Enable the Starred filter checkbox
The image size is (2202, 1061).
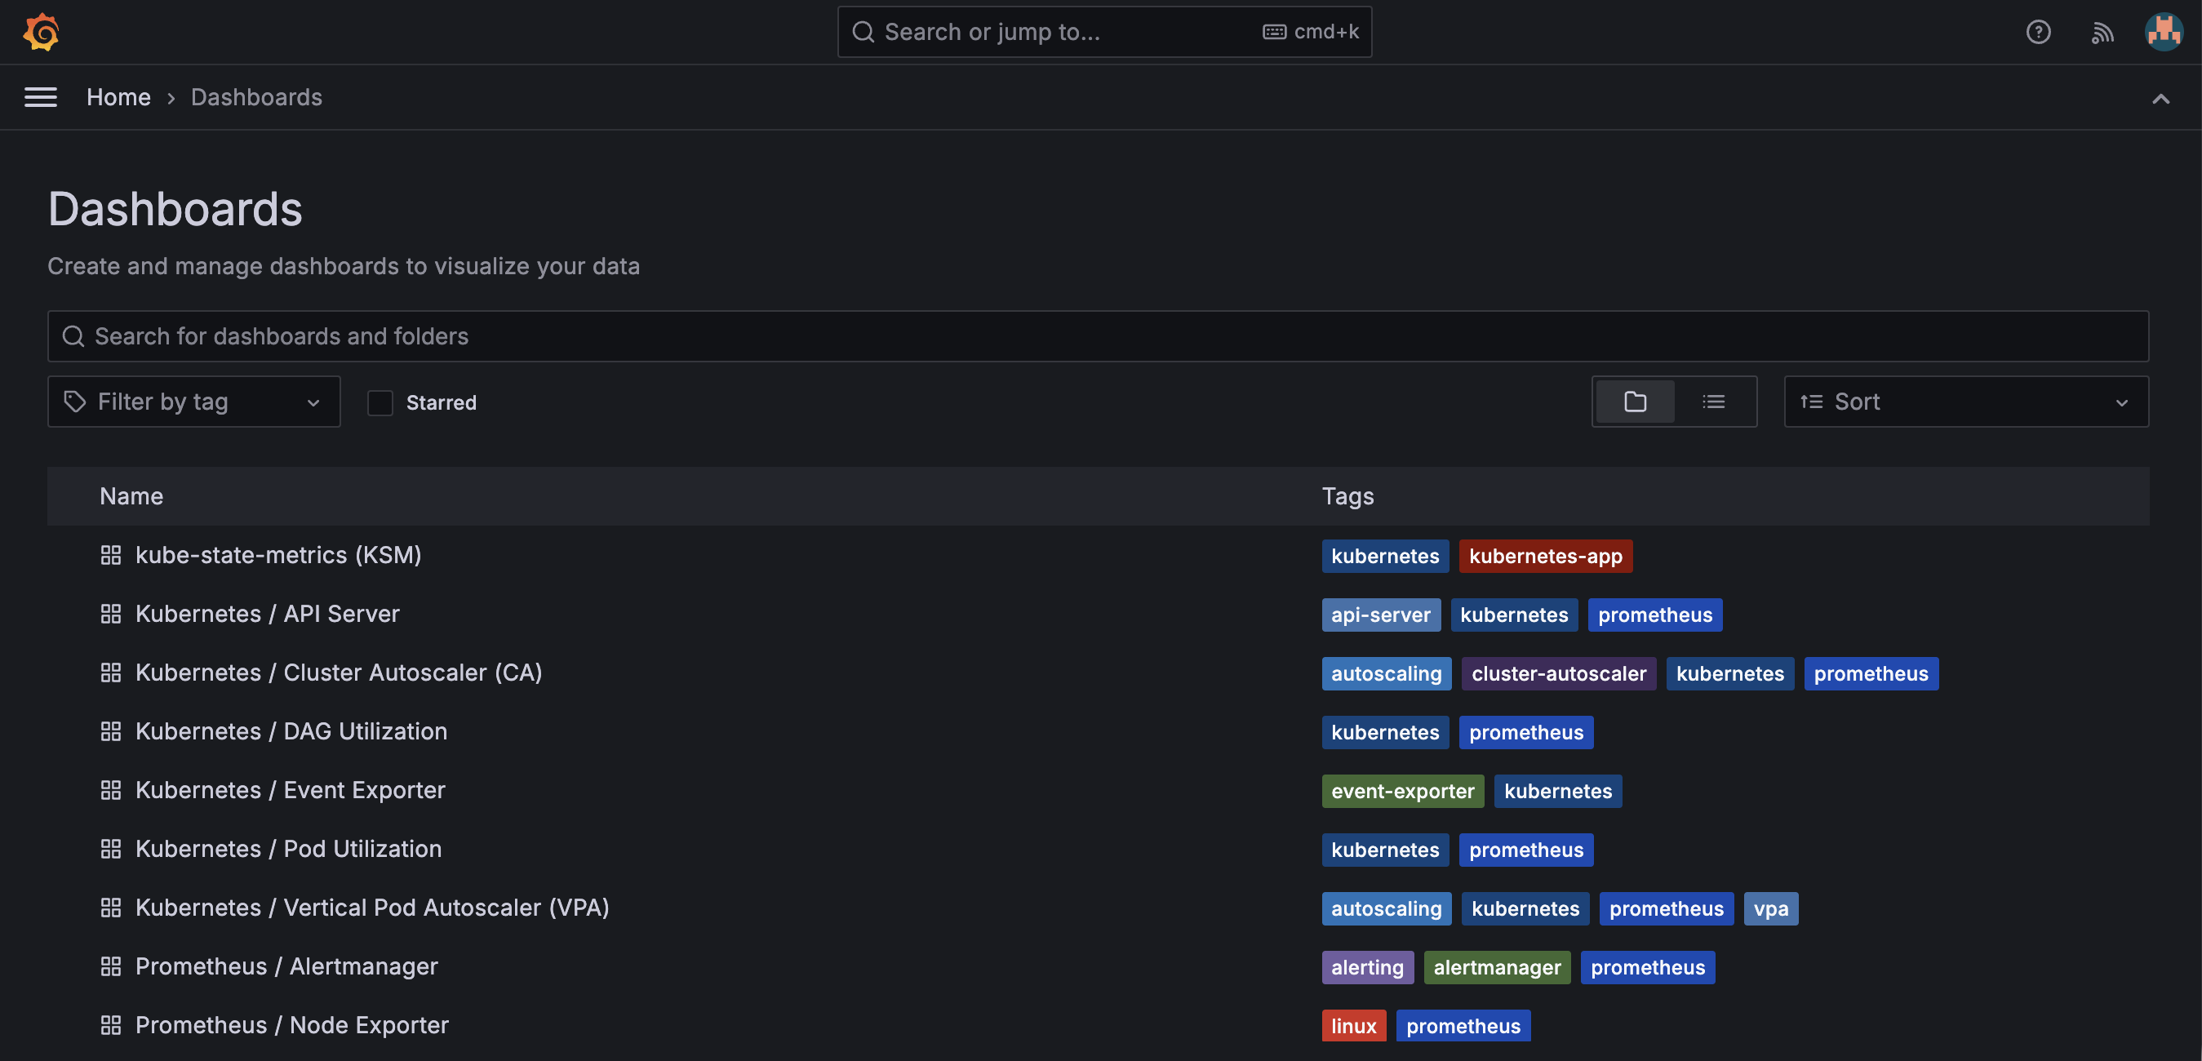(380, 402)
